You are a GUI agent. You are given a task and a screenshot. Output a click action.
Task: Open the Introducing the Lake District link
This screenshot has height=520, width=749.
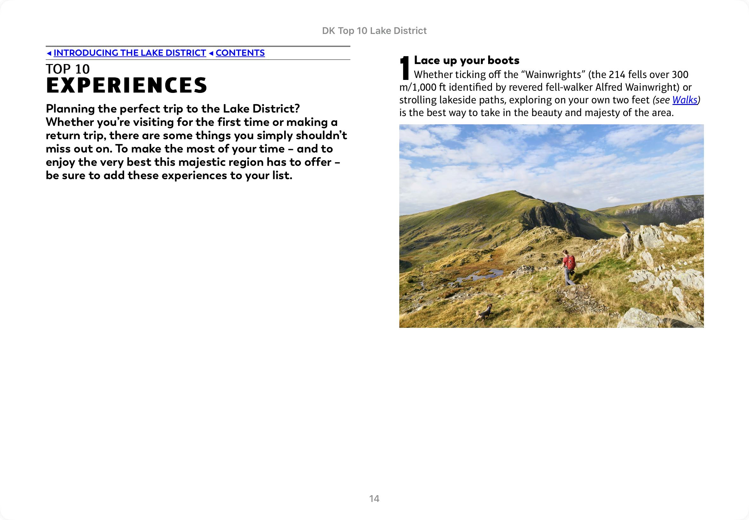pyautogui.click(x=130, y=53)
